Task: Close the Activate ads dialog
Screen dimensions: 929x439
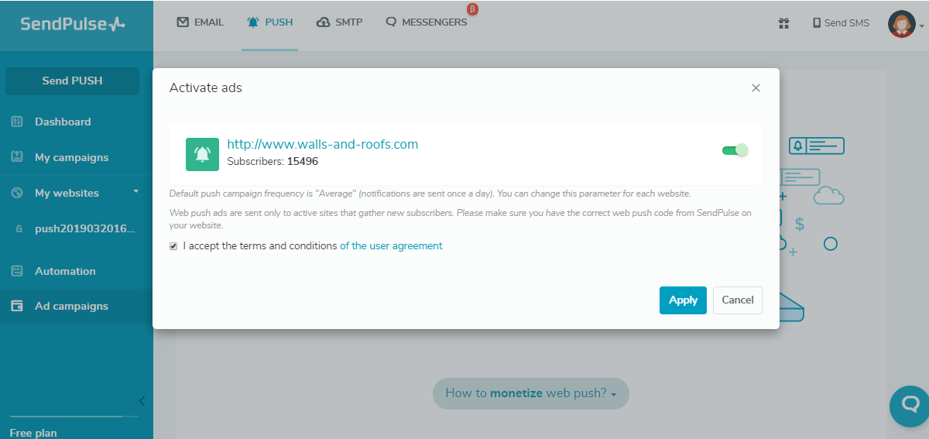Action: click(756, 88)
